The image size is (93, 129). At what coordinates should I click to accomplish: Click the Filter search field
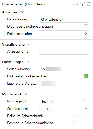pos(75,4)
